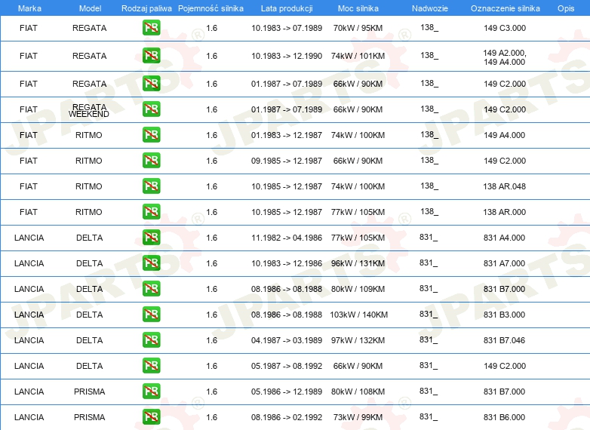The height and width of the screenshot is (430, 590).
Task: Click the fuel icon in the DELTA 831 A4.000 row
Action: tap(151, 238)
